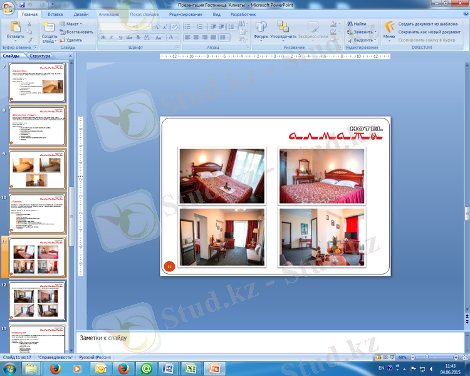Center text in paragraph group
The height and width of the screenshot is (376, 470).
pos(196,37)
